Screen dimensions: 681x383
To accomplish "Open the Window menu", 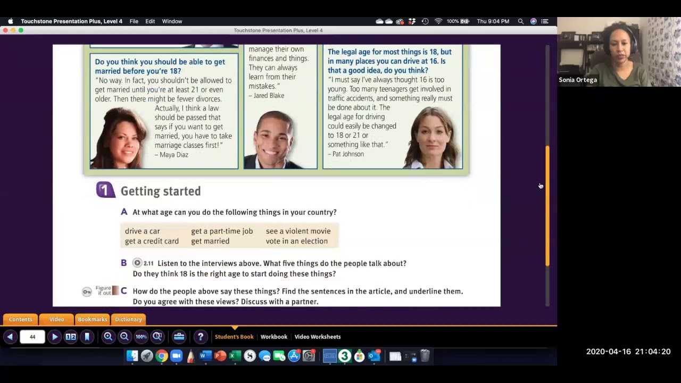I will [172, 21].
